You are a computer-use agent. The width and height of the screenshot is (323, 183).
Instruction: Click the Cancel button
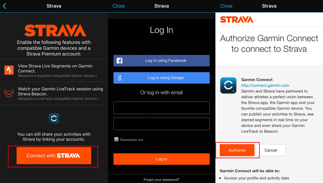point(271,150)
